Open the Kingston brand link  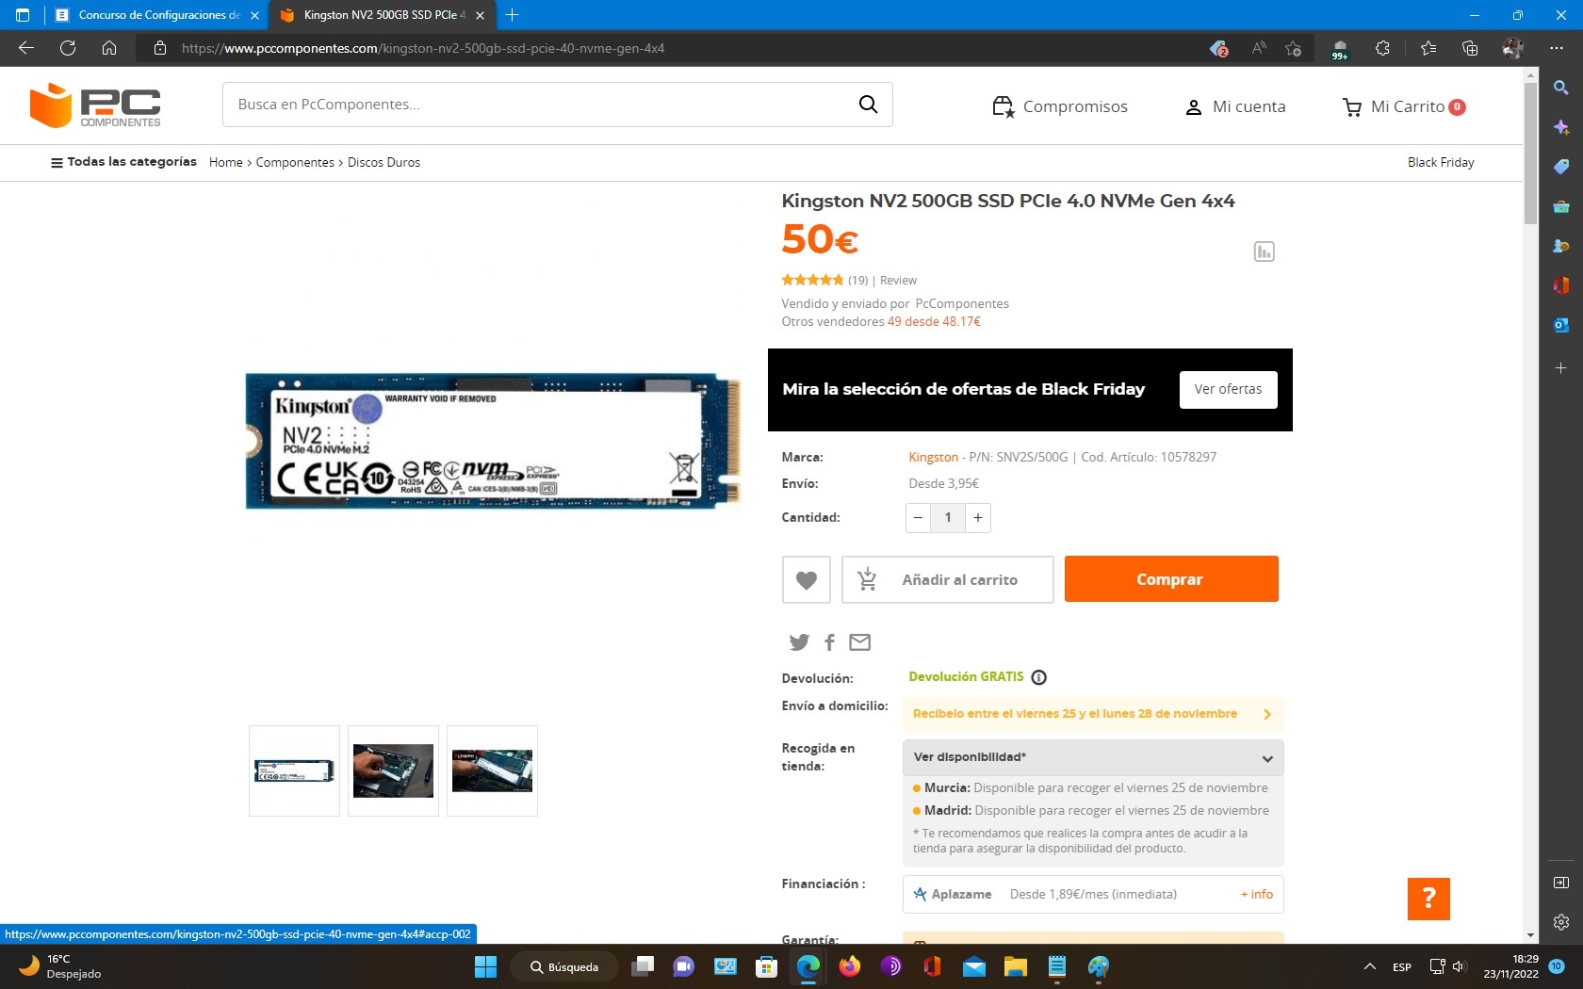point(933,457)
